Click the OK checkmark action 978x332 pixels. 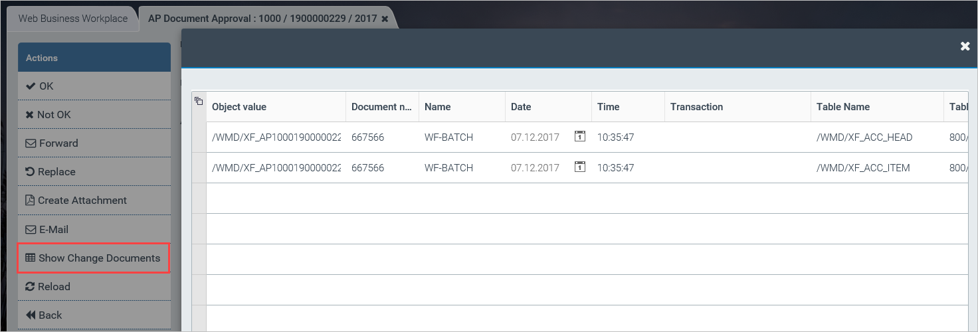[40, 86]
